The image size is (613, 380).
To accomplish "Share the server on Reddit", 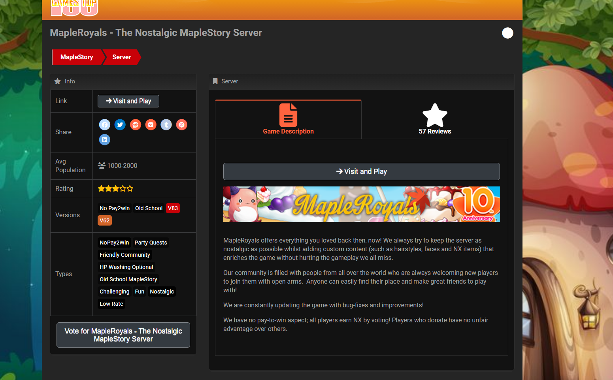I will point(135,125).
